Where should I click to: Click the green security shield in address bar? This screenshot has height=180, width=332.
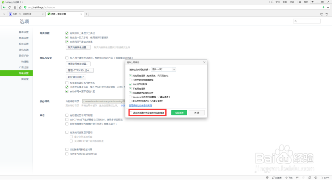(x=25, y=7)
